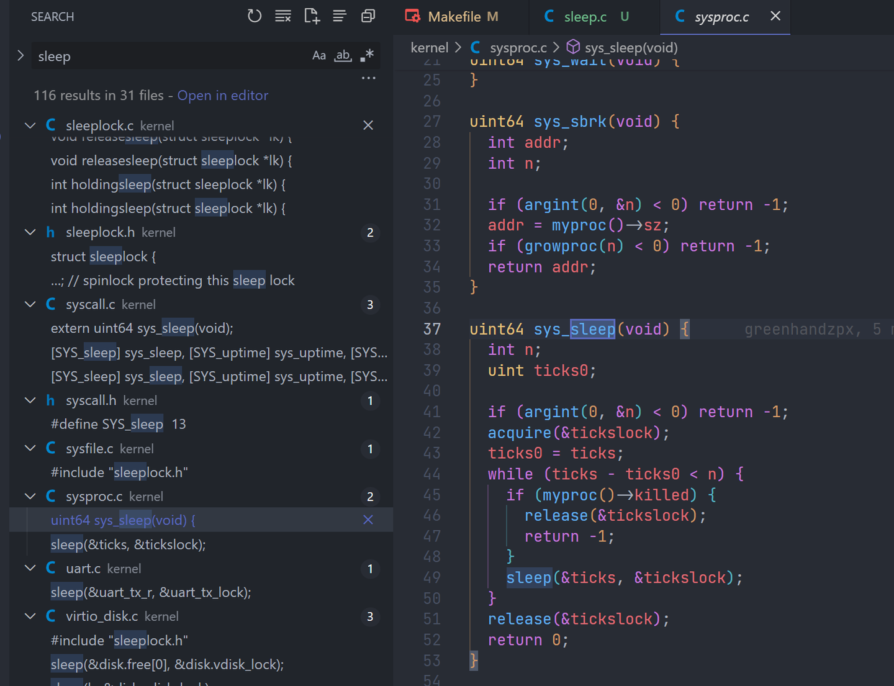Place cursor on 'return 0;' in the editor
This screenshot has width=894, height=686.
(528, 640)
